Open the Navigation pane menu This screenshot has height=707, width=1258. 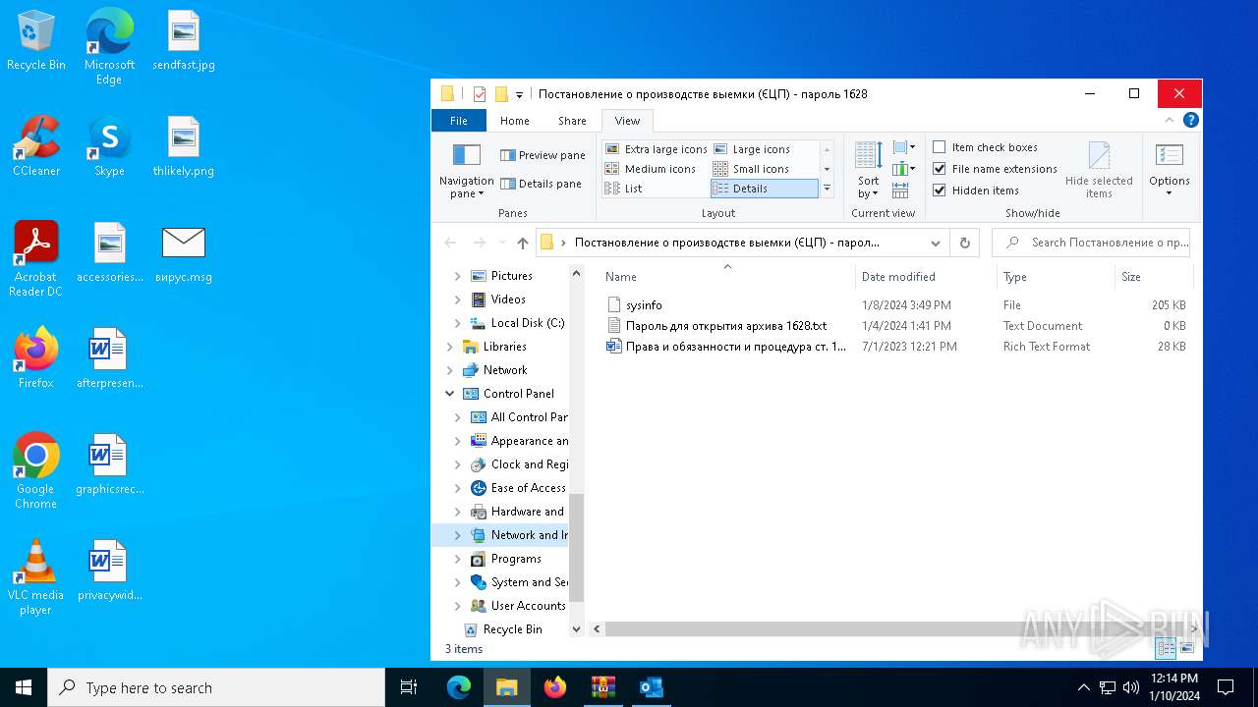coord(466,172)
